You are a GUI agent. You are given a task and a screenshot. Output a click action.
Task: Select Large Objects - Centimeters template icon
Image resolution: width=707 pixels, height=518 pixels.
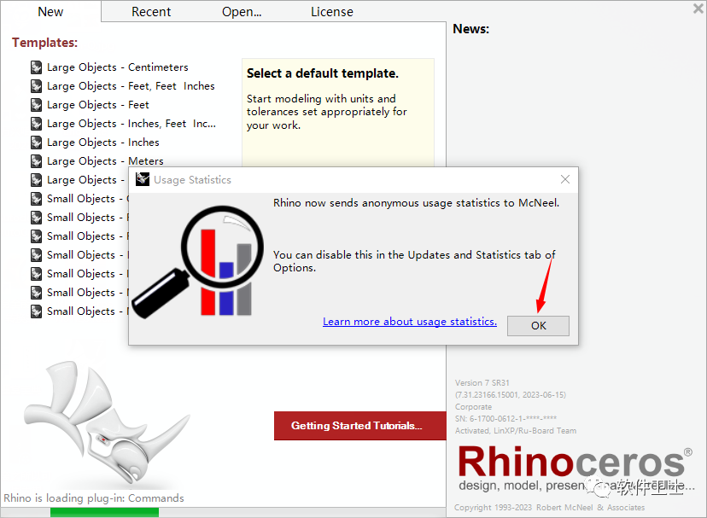pos(36,67)
